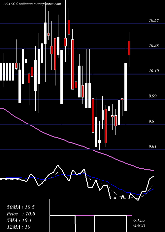Select the last red candlestick on the right
The height and width of the screenshot is (232, 165).
tap(129, 48)
